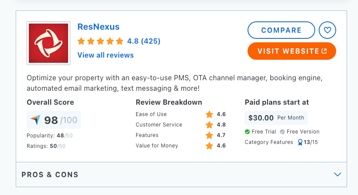Click the Features rating star icon
This screenshot has width=358, height=195.
210,135
